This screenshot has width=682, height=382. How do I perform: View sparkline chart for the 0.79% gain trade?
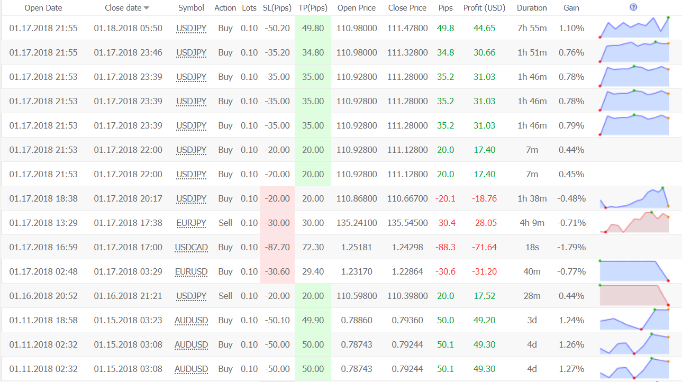pos(634,125)
